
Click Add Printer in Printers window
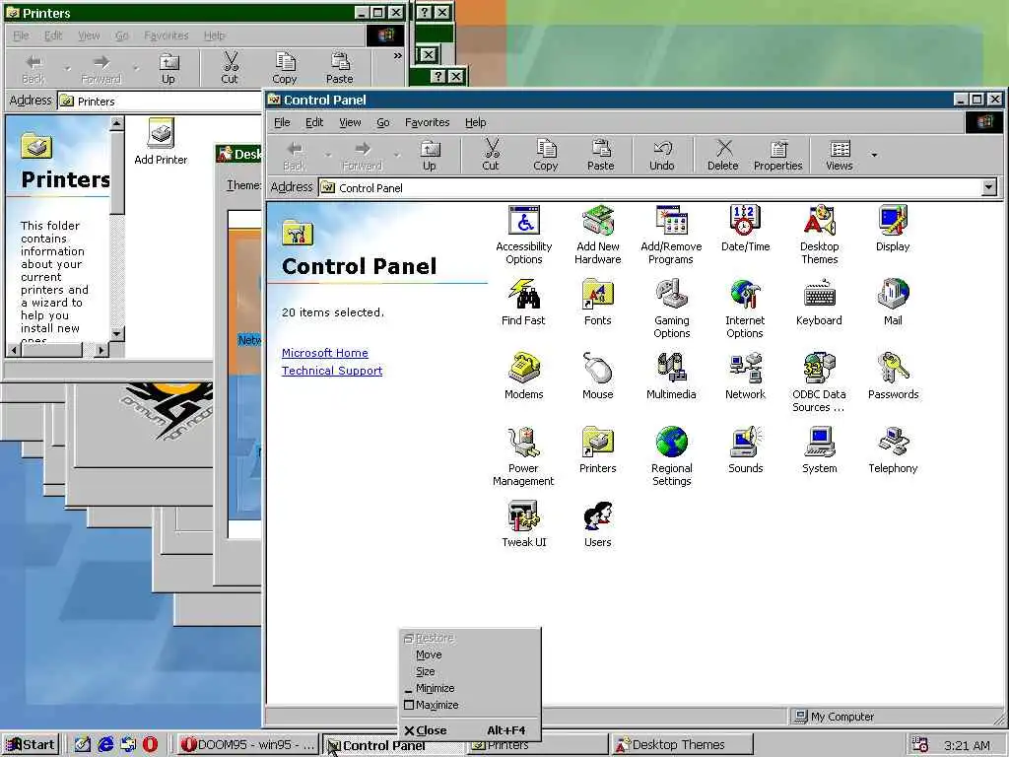161,142
